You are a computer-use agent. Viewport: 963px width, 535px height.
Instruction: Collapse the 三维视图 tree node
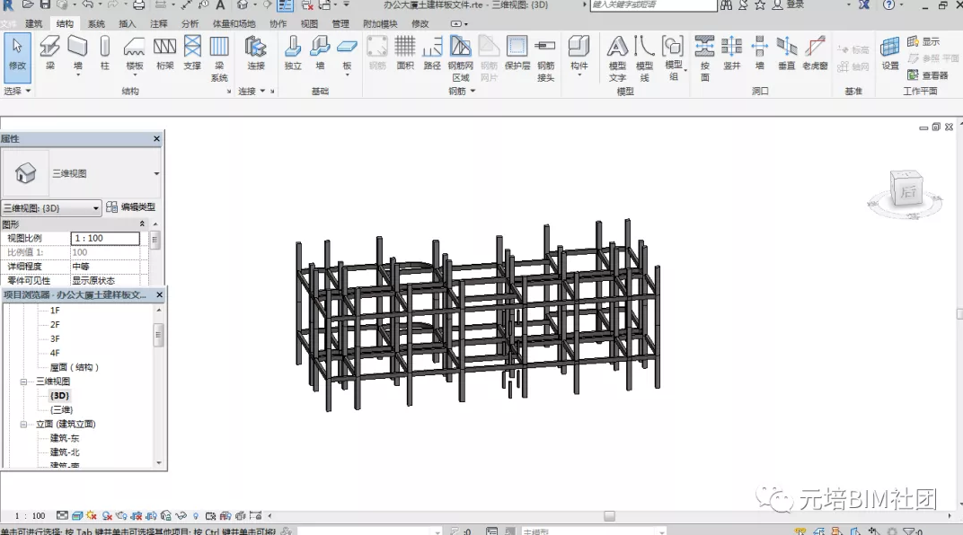pos(24,382)
